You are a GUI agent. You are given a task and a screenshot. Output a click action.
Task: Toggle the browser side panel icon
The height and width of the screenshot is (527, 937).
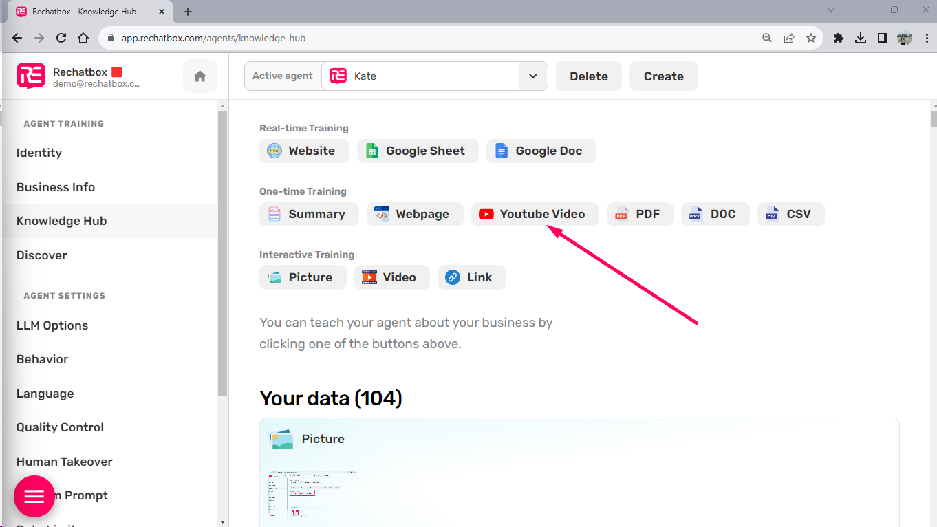pos(882,39)
